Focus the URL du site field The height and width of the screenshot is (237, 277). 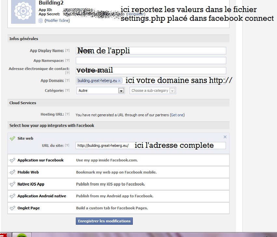pos(150,146)
